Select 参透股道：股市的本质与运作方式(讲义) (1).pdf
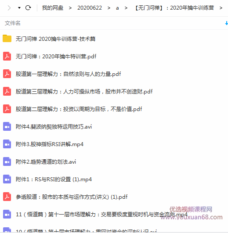Screen dimensions: 228x233 (72, 197)
